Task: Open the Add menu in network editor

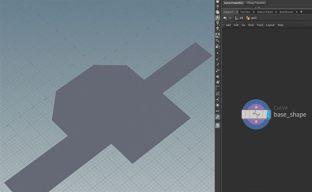Action: tap(228, 25)
